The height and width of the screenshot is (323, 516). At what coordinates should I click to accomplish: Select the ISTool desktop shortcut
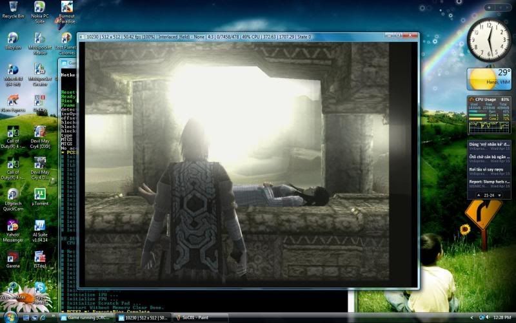click(40, 260)
